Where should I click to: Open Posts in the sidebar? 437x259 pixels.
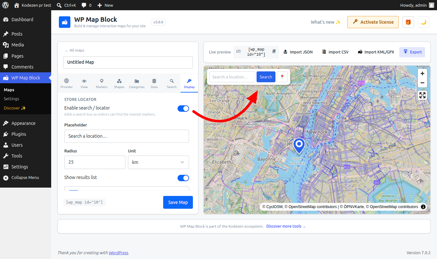pyautogui.click(x=26, y=34)
